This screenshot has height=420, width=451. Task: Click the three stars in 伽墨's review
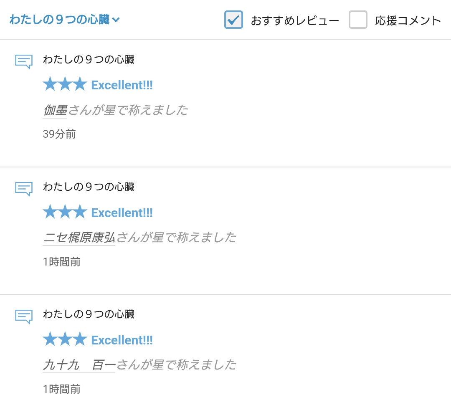(x=65, y=85)
